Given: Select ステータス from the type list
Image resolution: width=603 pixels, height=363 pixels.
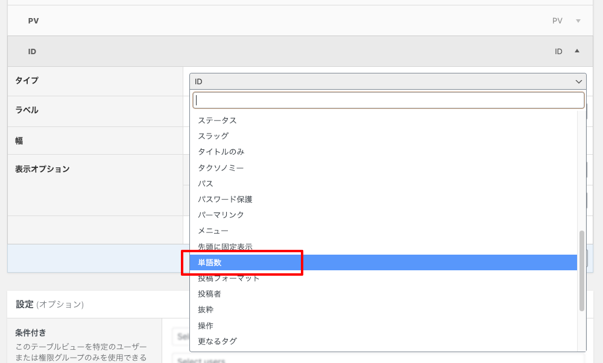Looking at the screenshot, I should coord(218,120).
